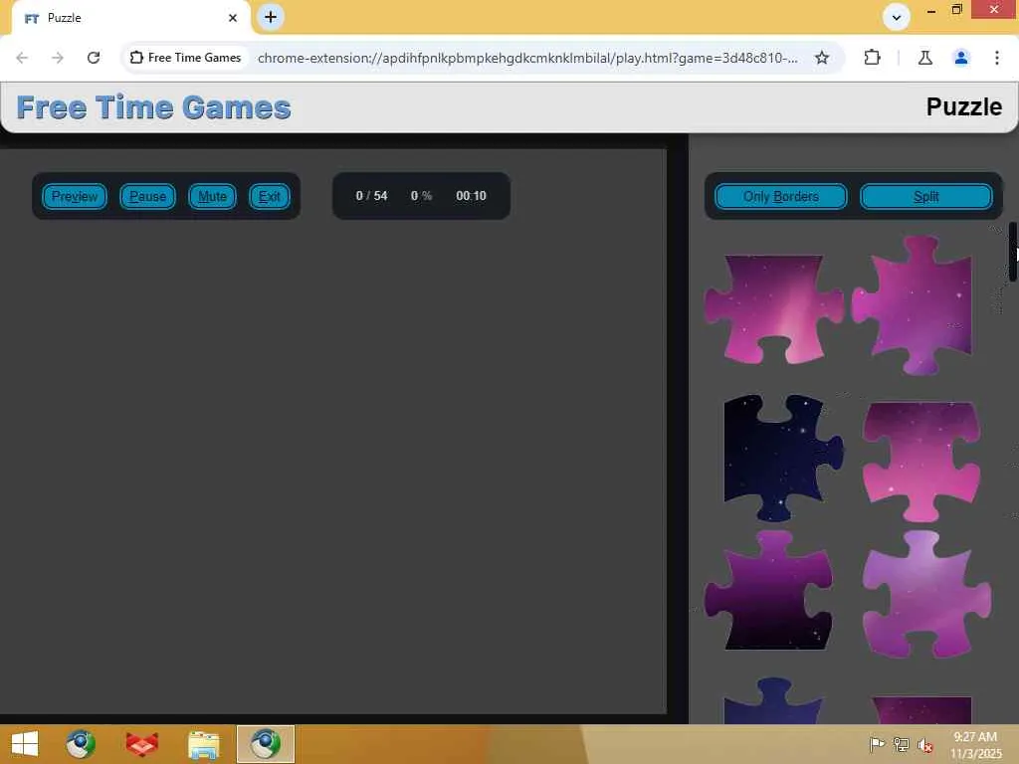Select the Puzzle browser tab
Viewport: 1019px width, 764px height.
click(130, 18)
